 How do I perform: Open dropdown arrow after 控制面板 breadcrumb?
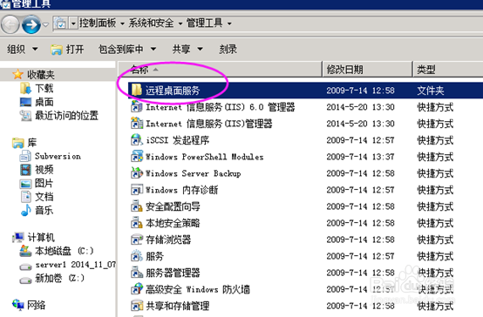[122, 24]
